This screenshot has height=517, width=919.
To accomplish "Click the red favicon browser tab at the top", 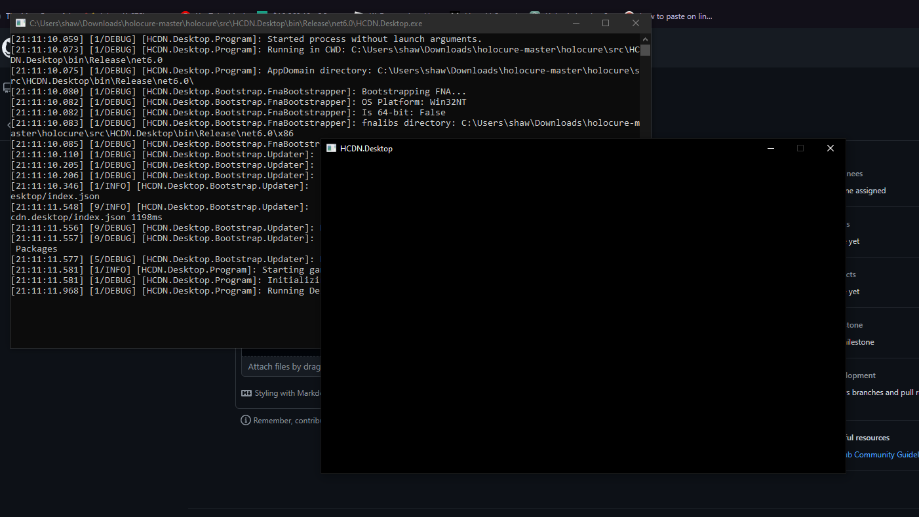I will 185,12.
